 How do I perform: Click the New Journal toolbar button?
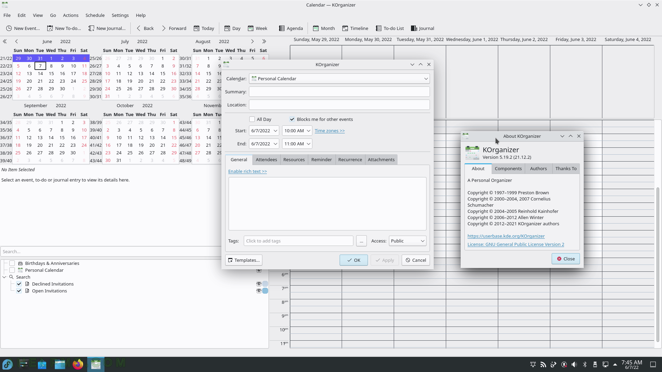pyautogui.click(x=107, y=28)
